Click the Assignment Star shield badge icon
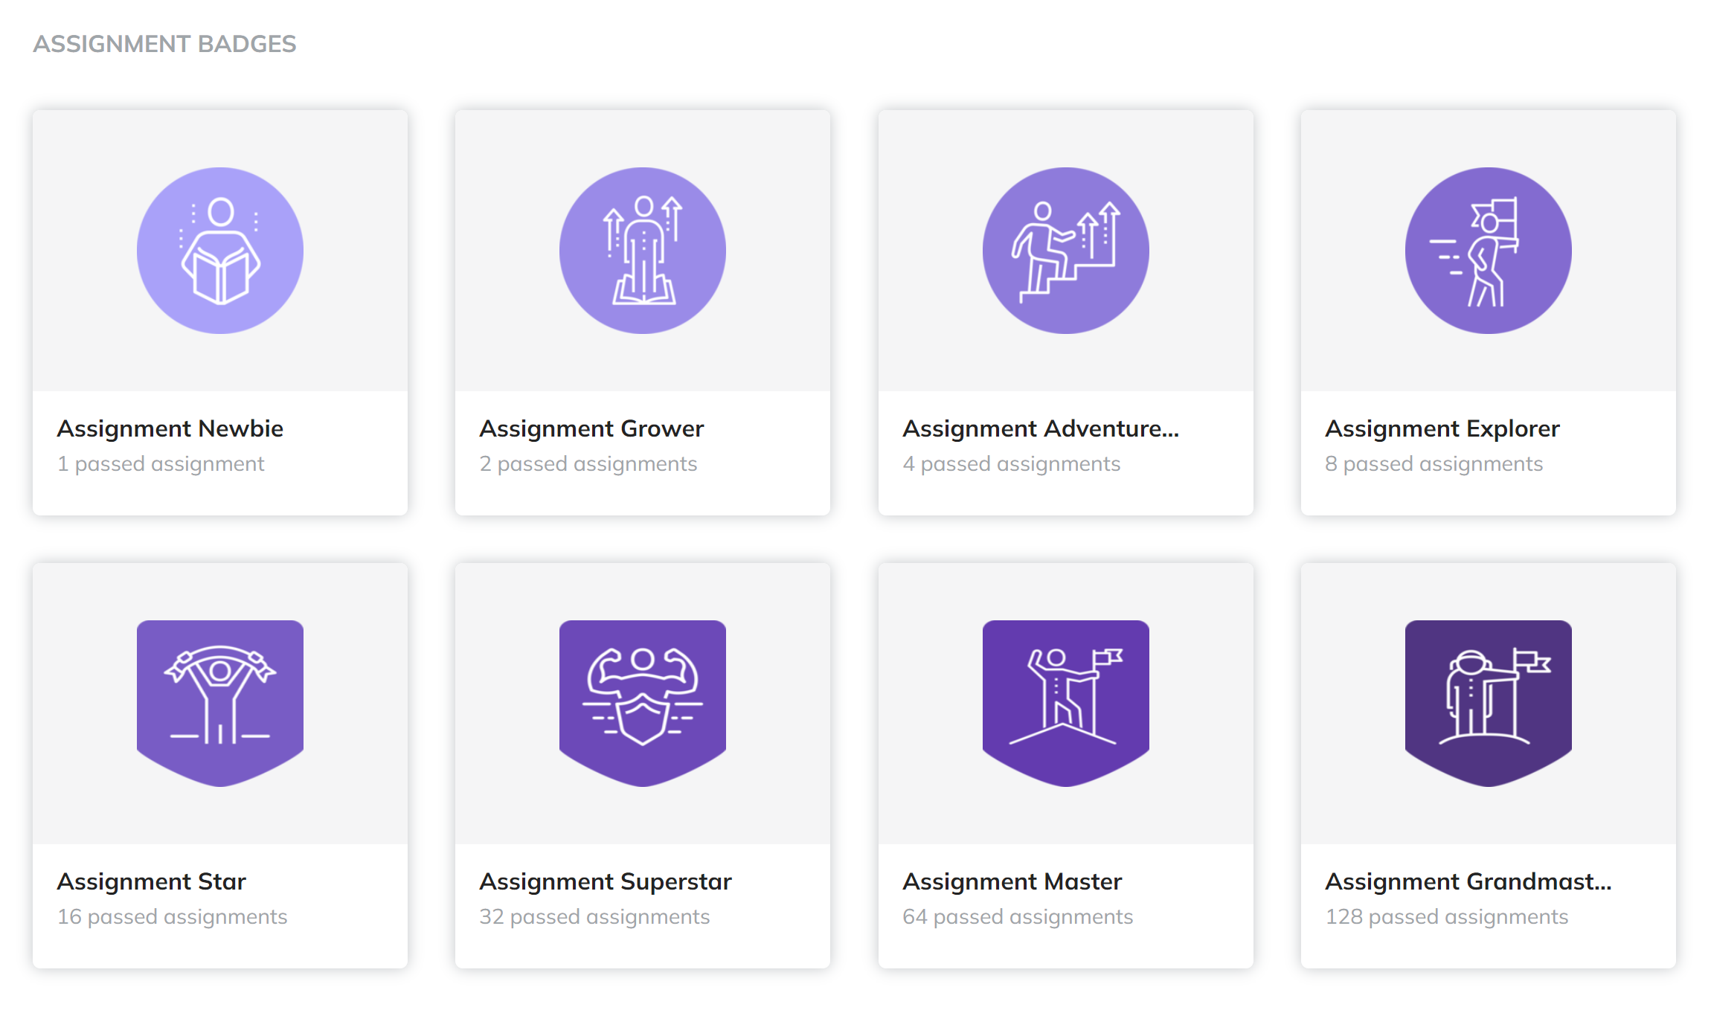The height and width of the screenshot is (1016, 1711). pyautogui.click(x=220, y=702)
